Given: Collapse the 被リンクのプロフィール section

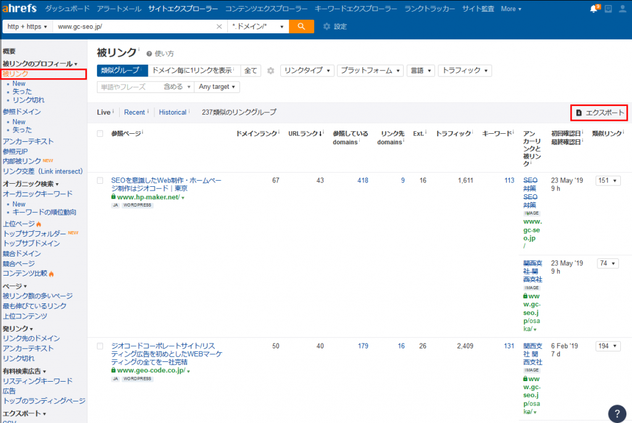Looking at the screenshot, I should click(x=40, y=64).
